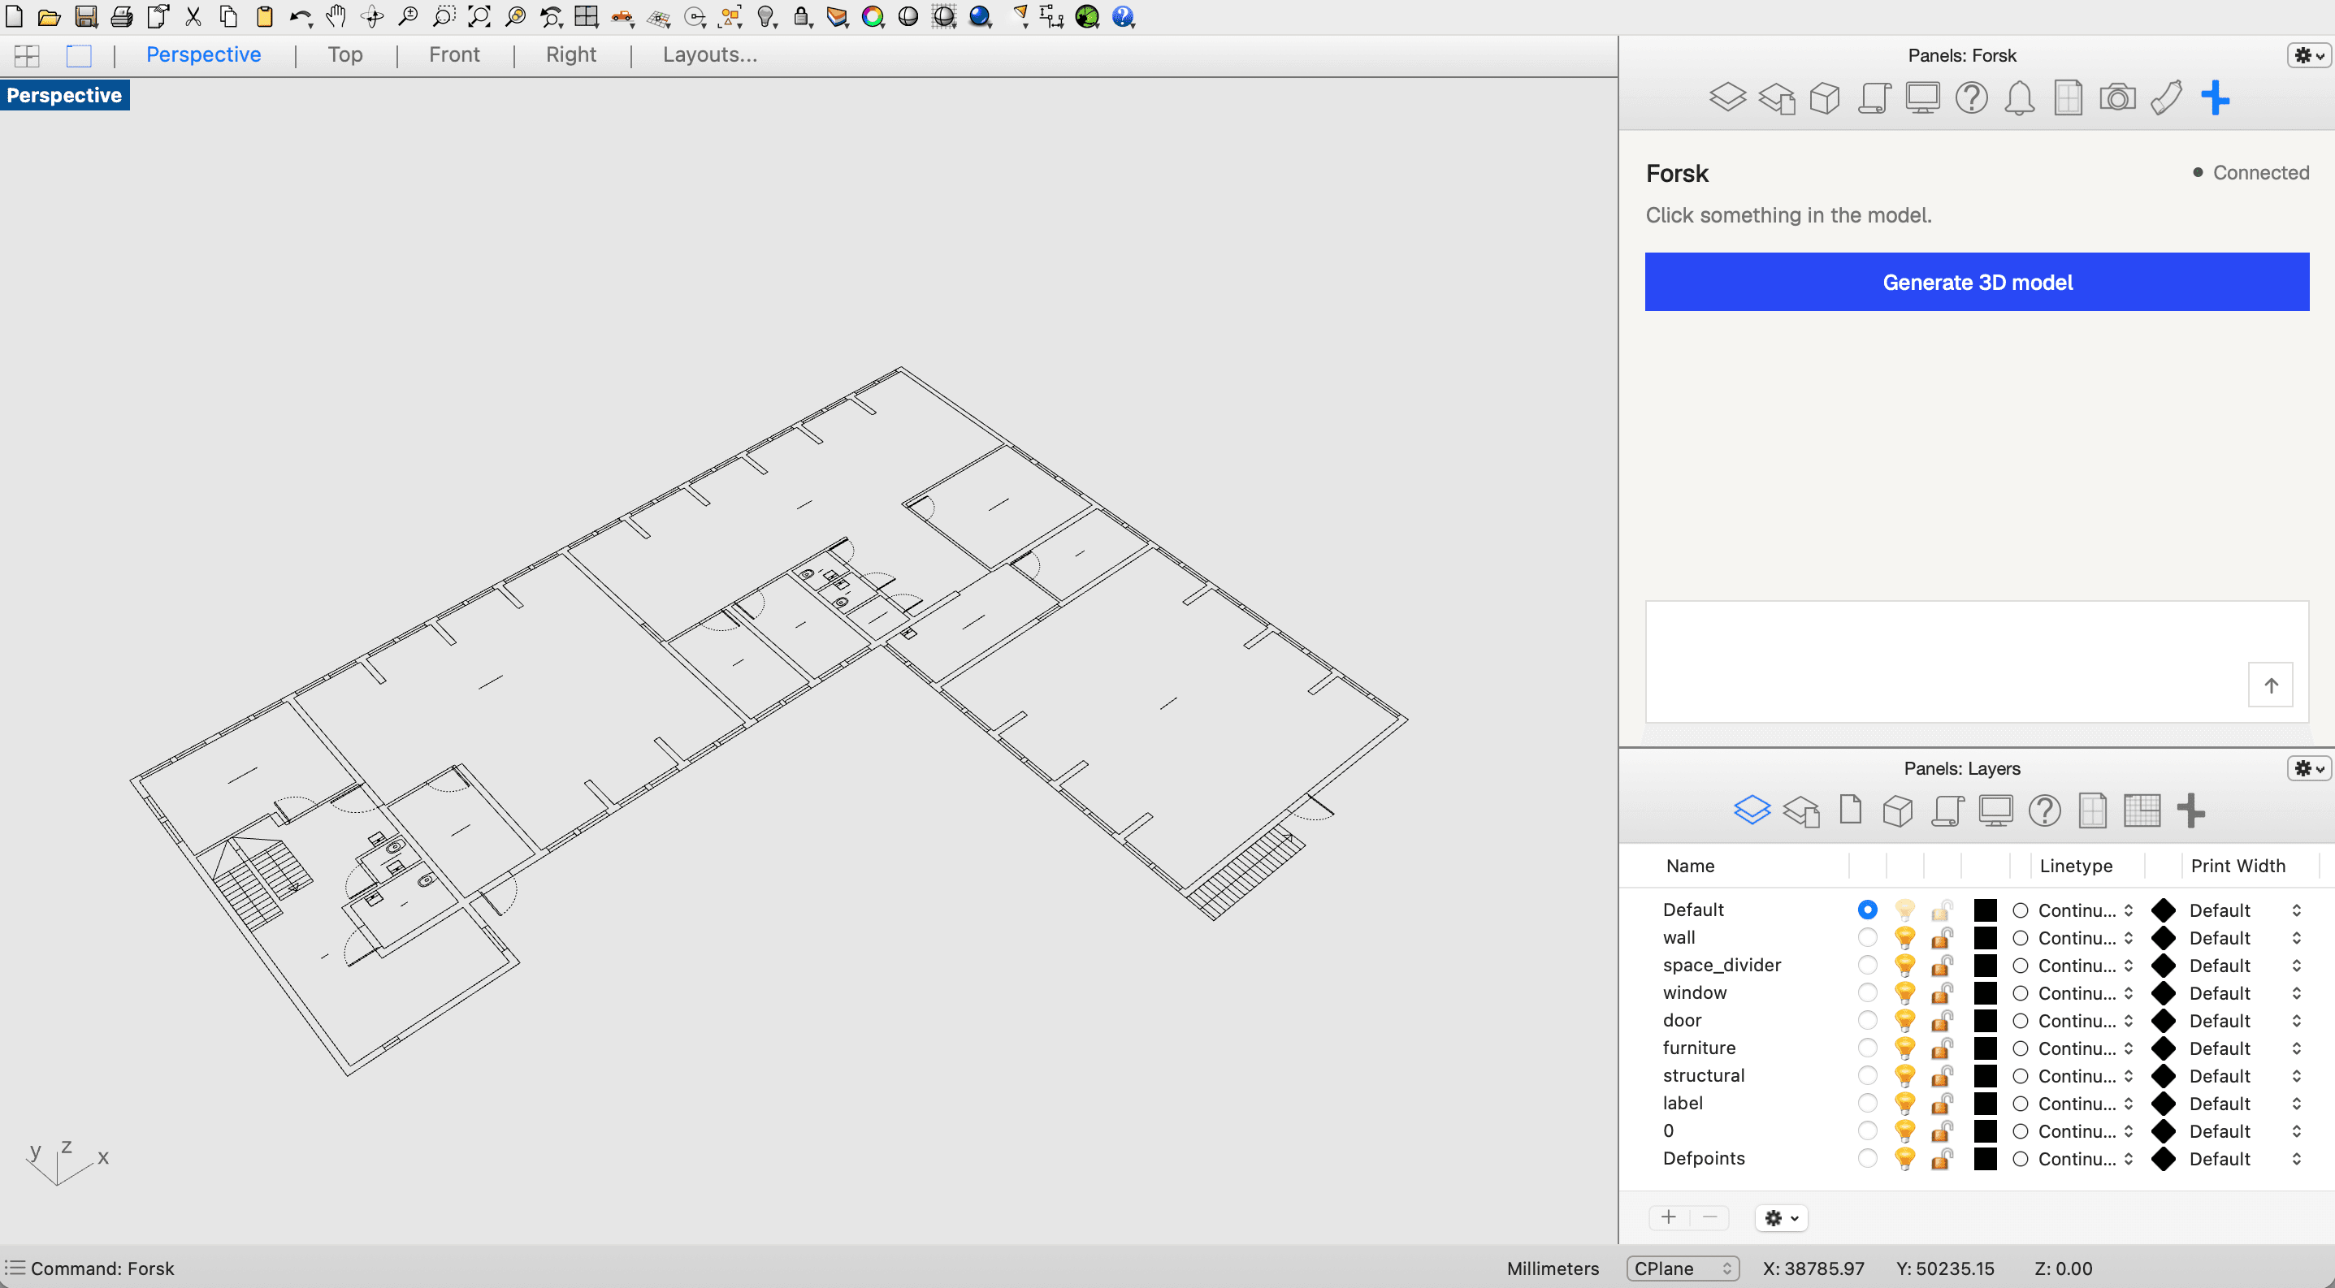2335x1288 pixels.
Task: Hide the label layer via its light bulb
Action: click(1905, 1103)
